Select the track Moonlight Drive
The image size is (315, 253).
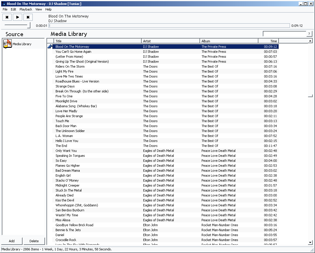point(166,101)
